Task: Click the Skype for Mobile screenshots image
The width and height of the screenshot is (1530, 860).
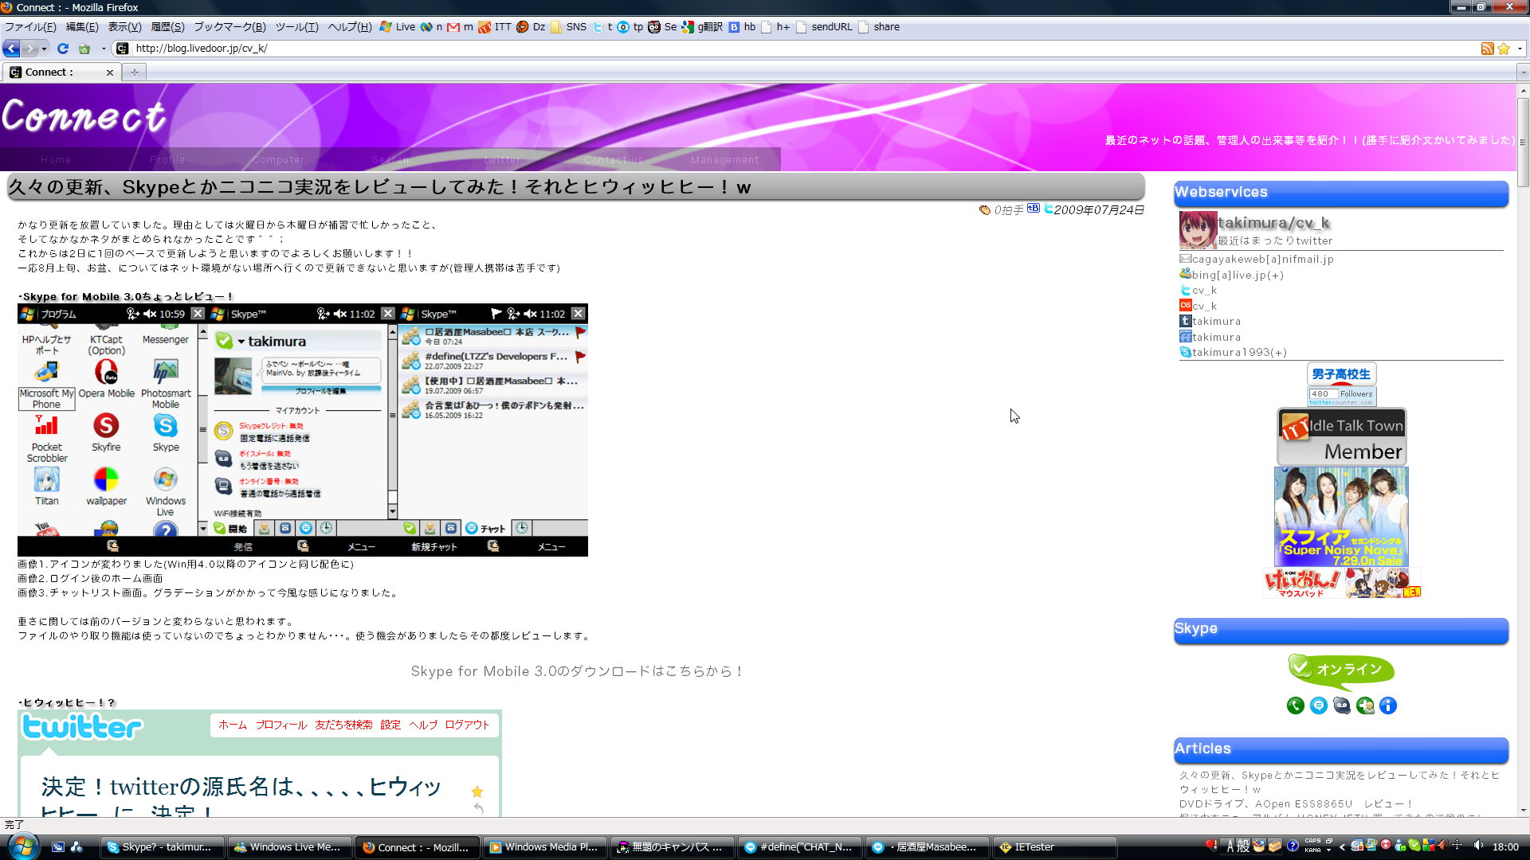Action: pos(303,430)
